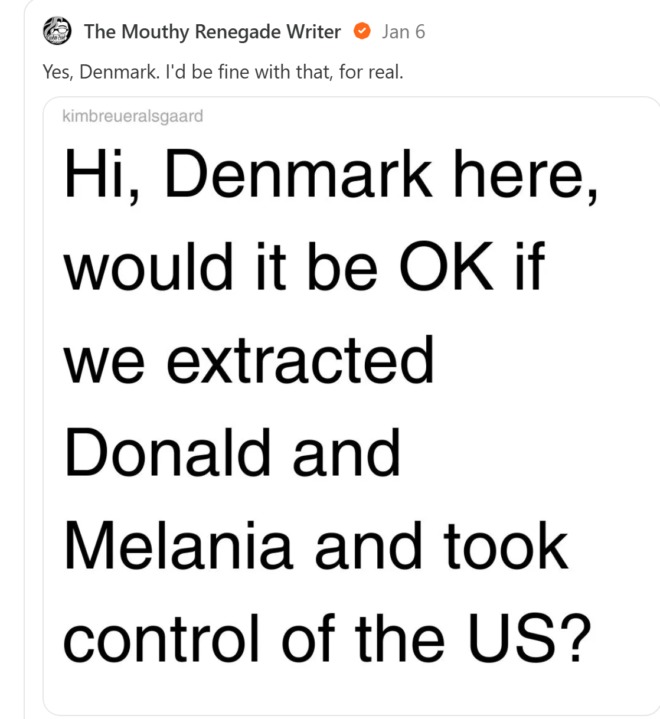Click the kimbreueralsgaard username in quoted post
This screenshot has width=660, height=719.
point(132,116)
